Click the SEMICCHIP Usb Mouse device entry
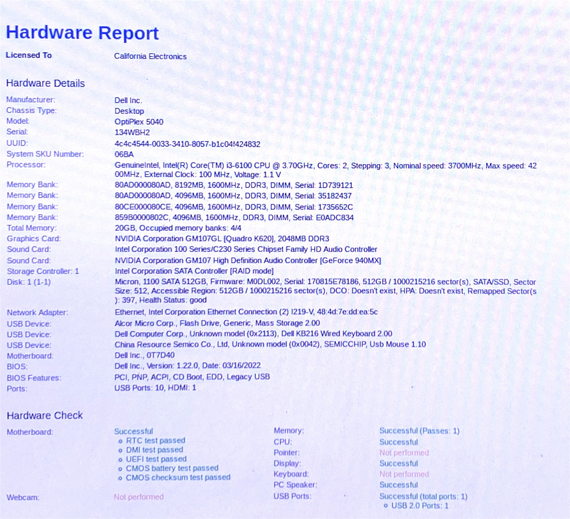This screenshot has height=519, width=570. [x=270, y=344]
